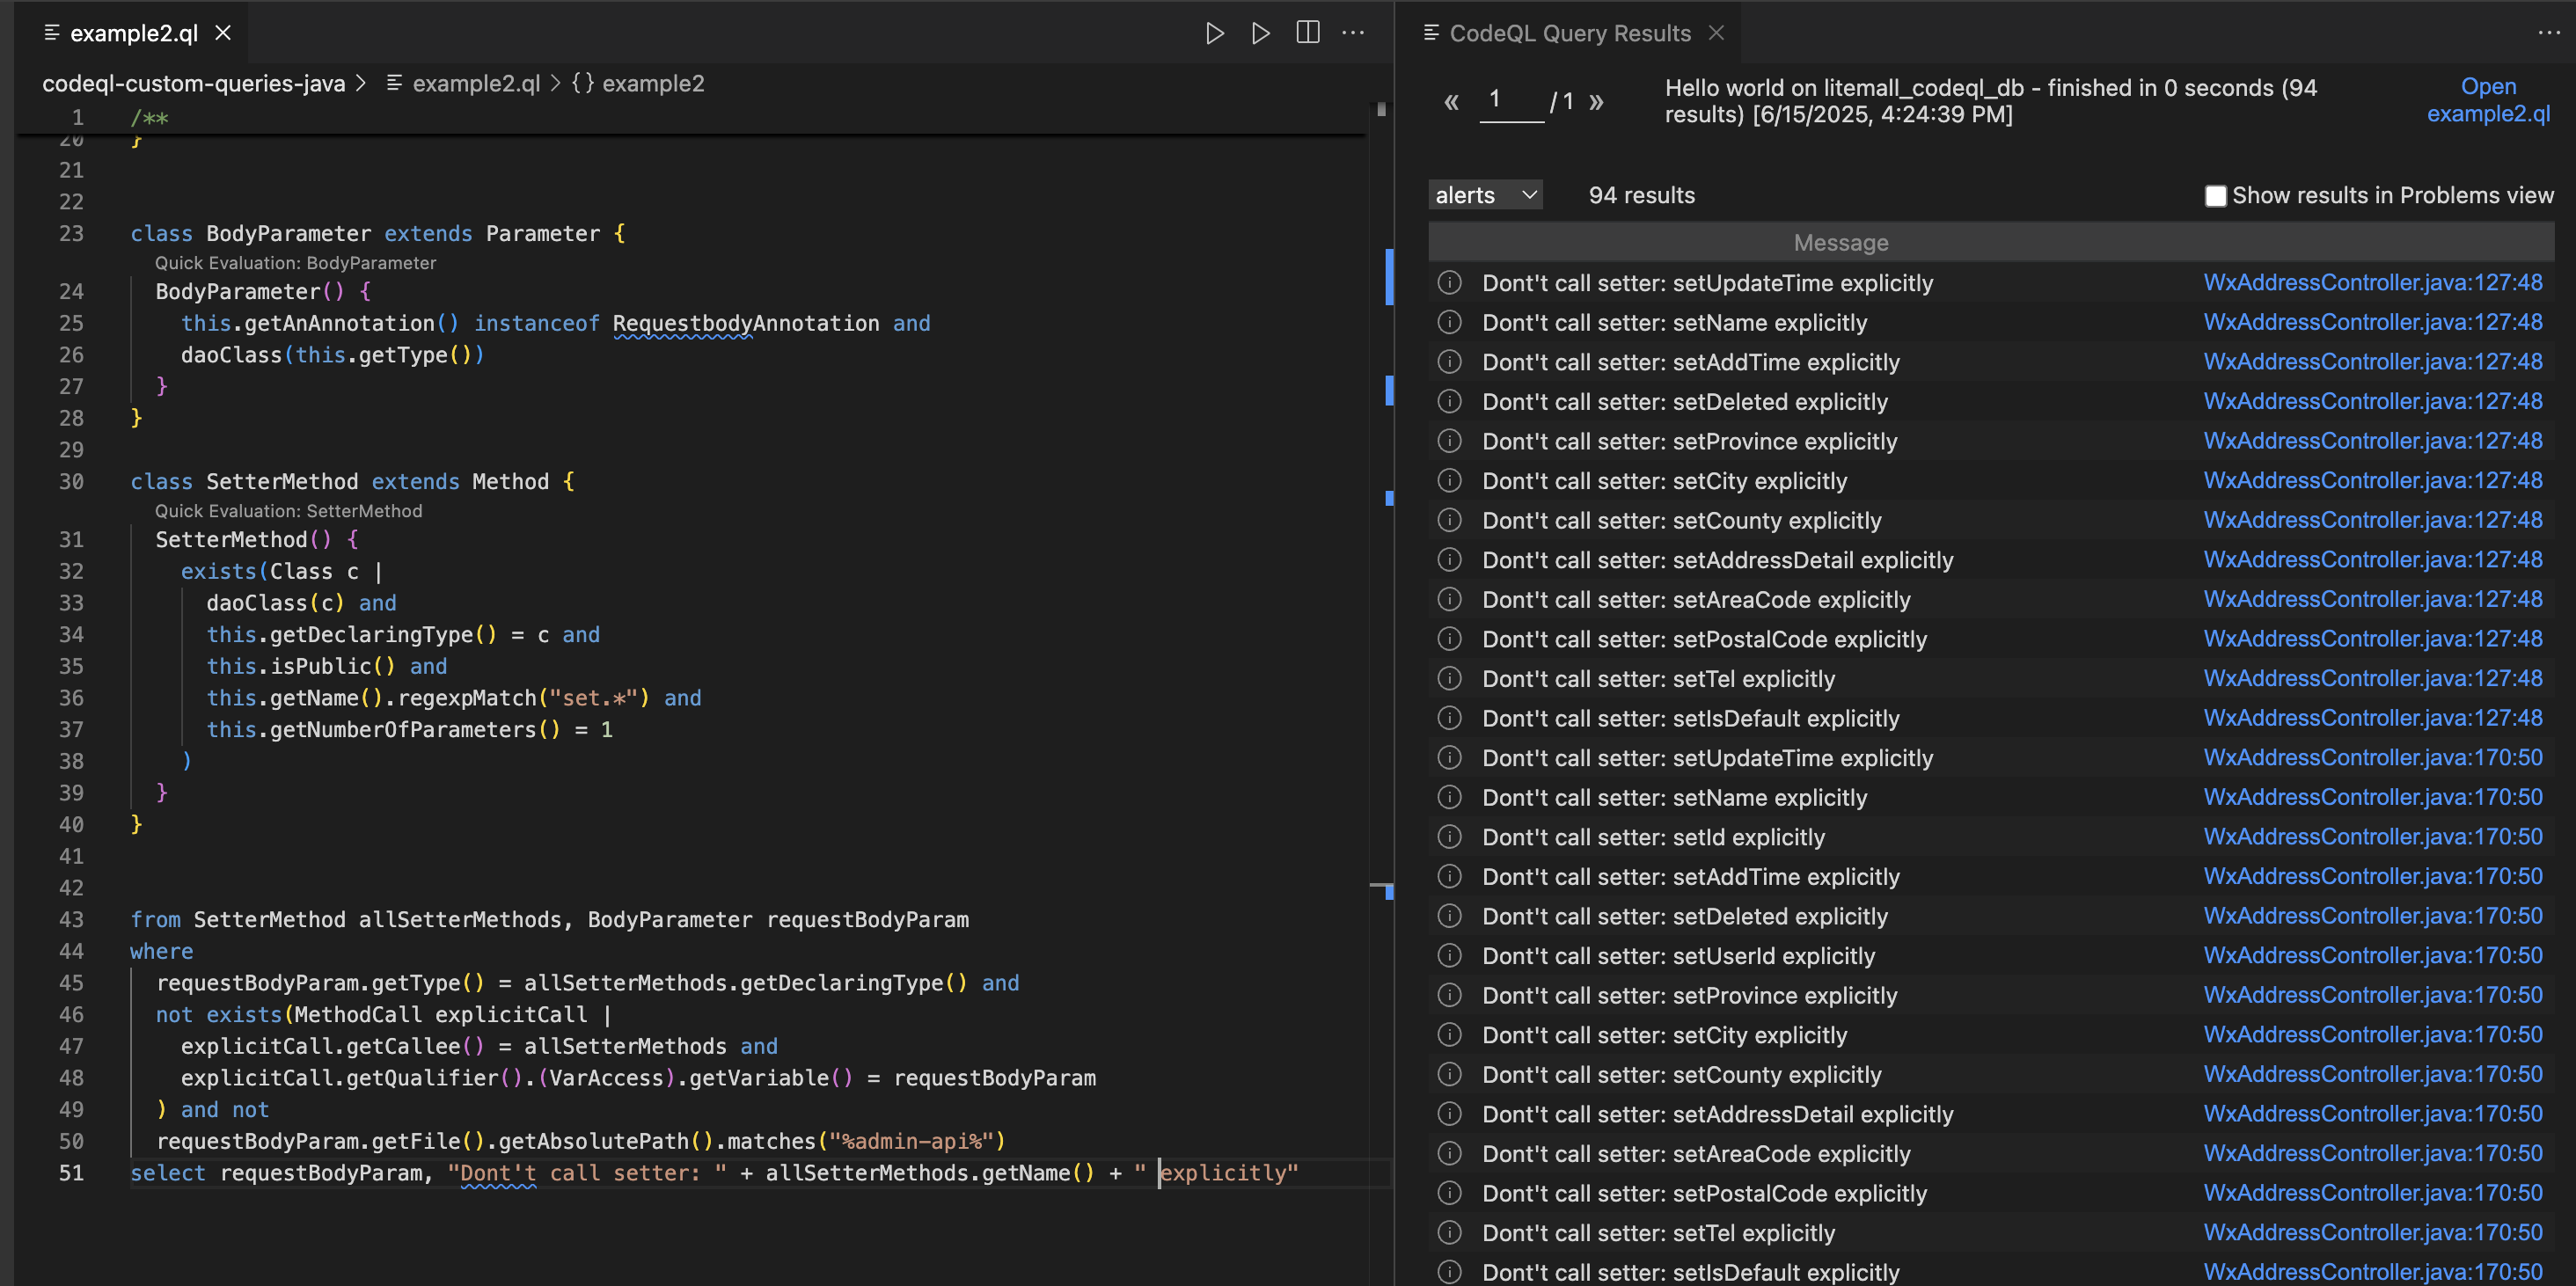Select the CodeQL Query Results tab
This screenshot has height=1286, width=2576.
coord(1569,33)
